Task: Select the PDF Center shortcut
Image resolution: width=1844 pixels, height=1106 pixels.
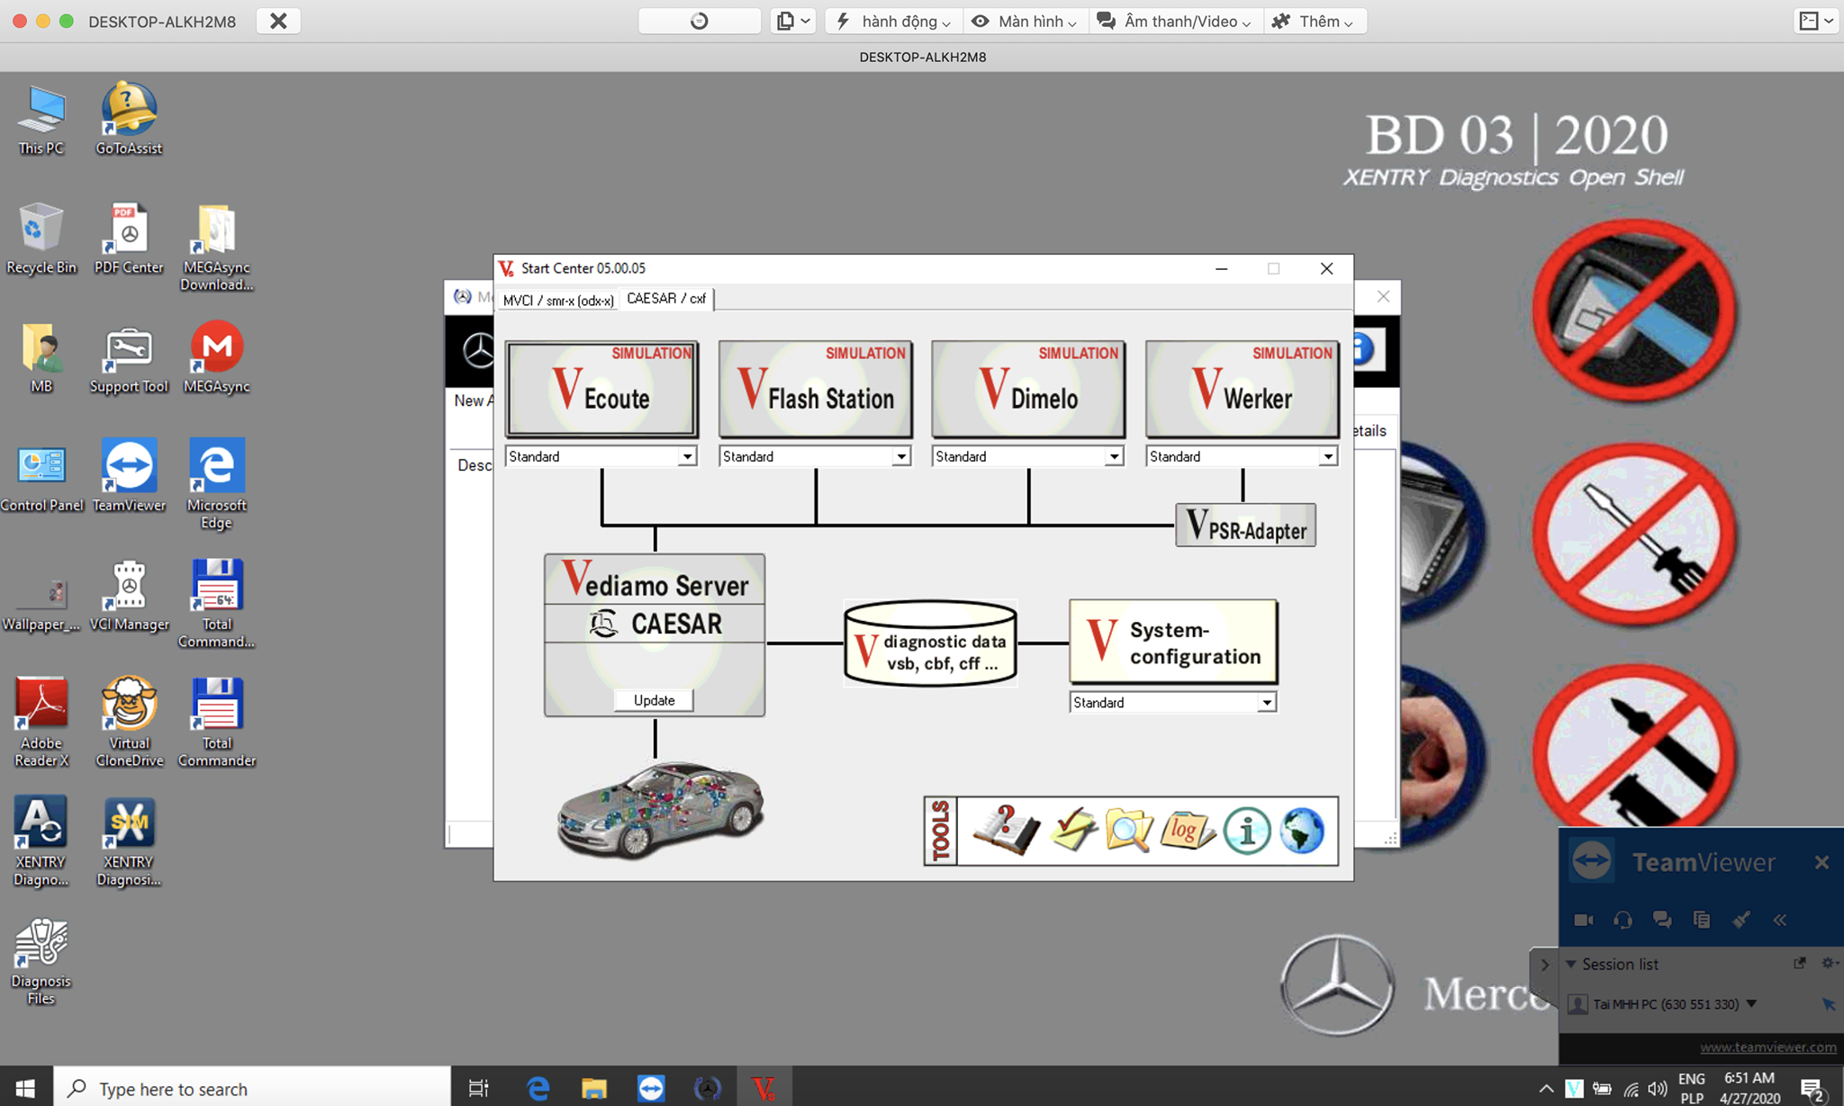Action: tap(129, 238)
